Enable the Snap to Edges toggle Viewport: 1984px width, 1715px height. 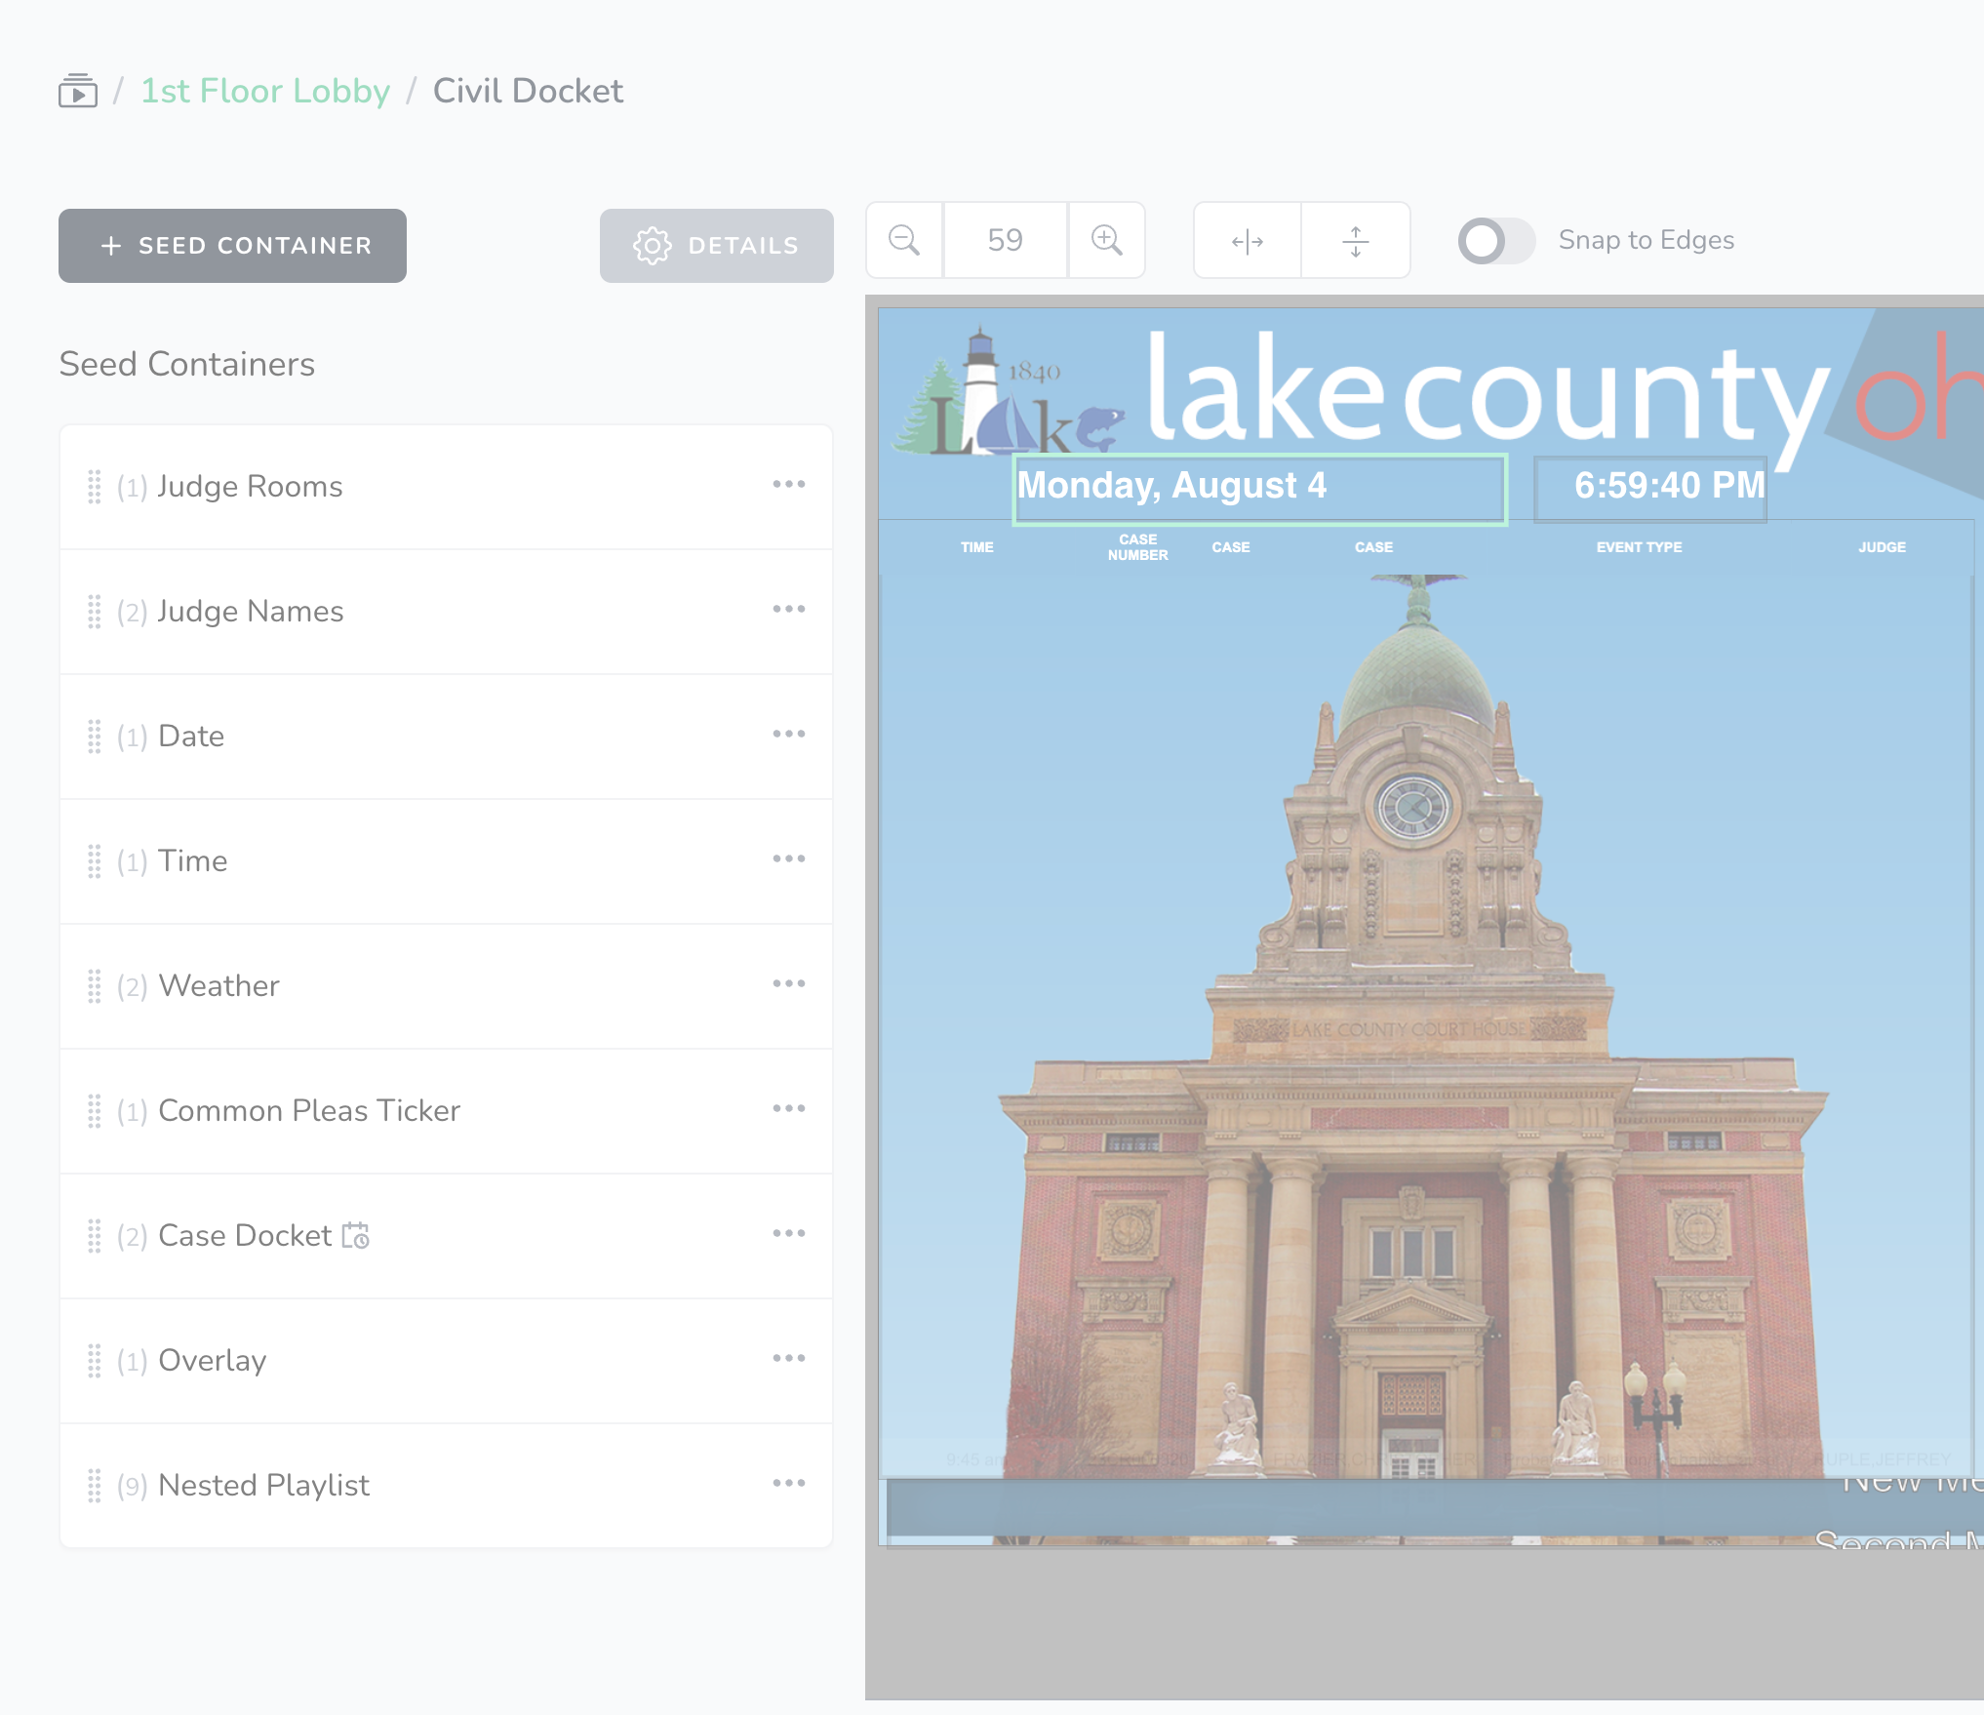tap(1495, 240)
